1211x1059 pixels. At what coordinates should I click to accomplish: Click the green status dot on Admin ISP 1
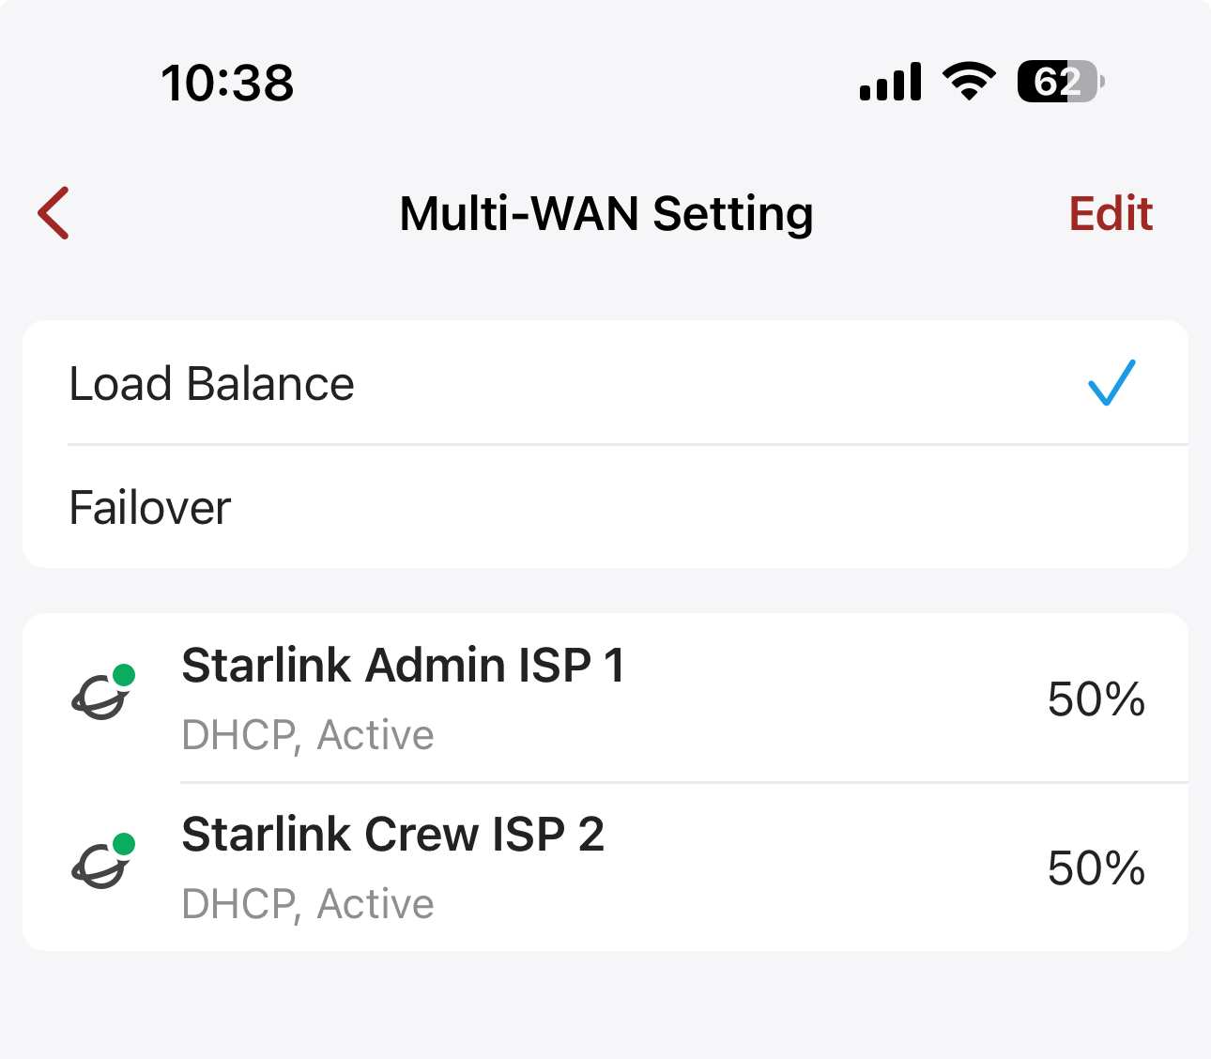(123, 675)
